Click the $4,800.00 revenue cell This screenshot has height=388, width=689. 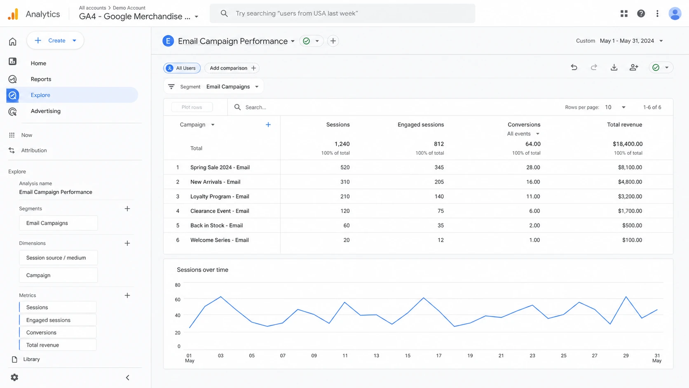(x=630, y=182)
